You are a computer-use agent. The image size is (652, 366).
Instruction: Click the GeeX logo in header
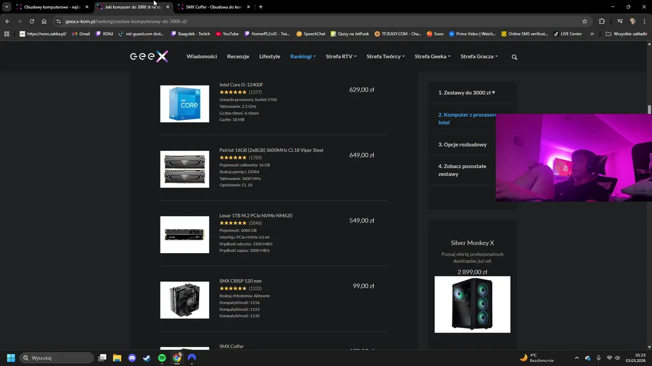tap(149, 56)
